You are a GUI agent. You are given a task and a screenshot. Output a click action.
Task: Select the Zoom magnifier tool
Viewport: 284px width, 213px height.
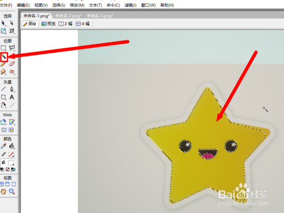[x=12, y=191]
